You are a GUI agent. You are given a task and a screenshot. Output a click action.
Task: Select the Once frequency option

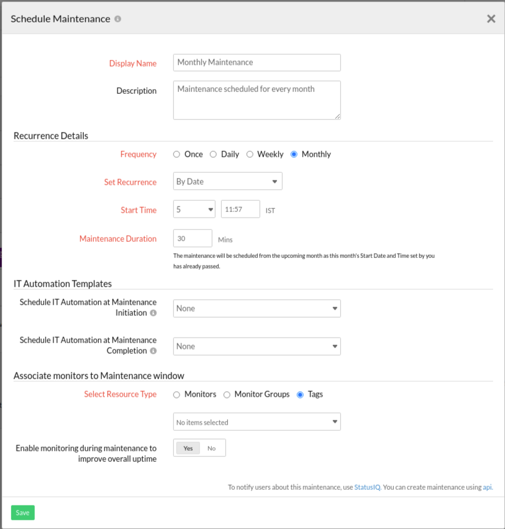[177, 154]
